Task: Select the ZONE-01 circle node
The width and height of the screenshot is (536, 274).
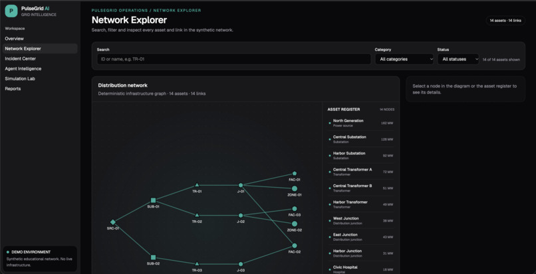Action: (295, 188)
